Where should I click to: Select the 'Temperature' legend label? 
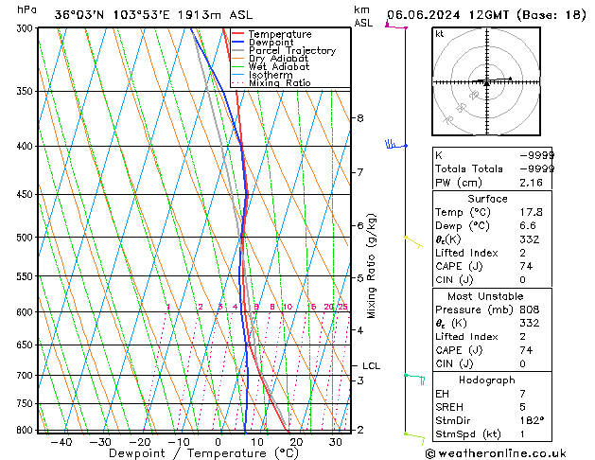280,34
